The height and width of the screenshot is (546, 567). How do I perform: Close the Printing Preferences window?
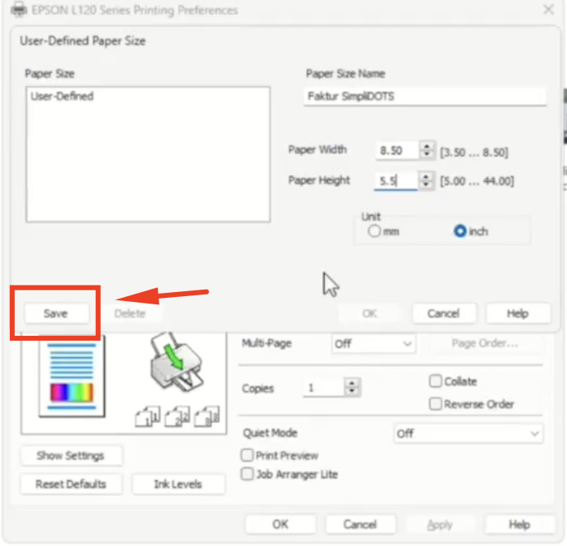click(x=548, y=11)
